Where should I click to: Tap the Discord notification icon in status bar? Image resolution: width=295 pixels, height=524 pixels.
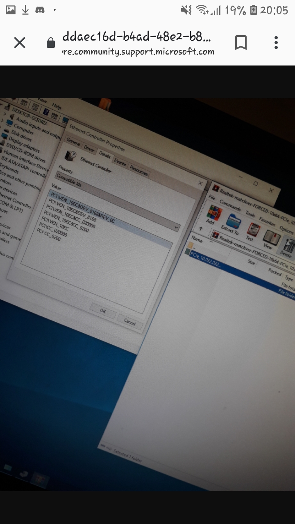pyautogui.click(x=40, y=10)
